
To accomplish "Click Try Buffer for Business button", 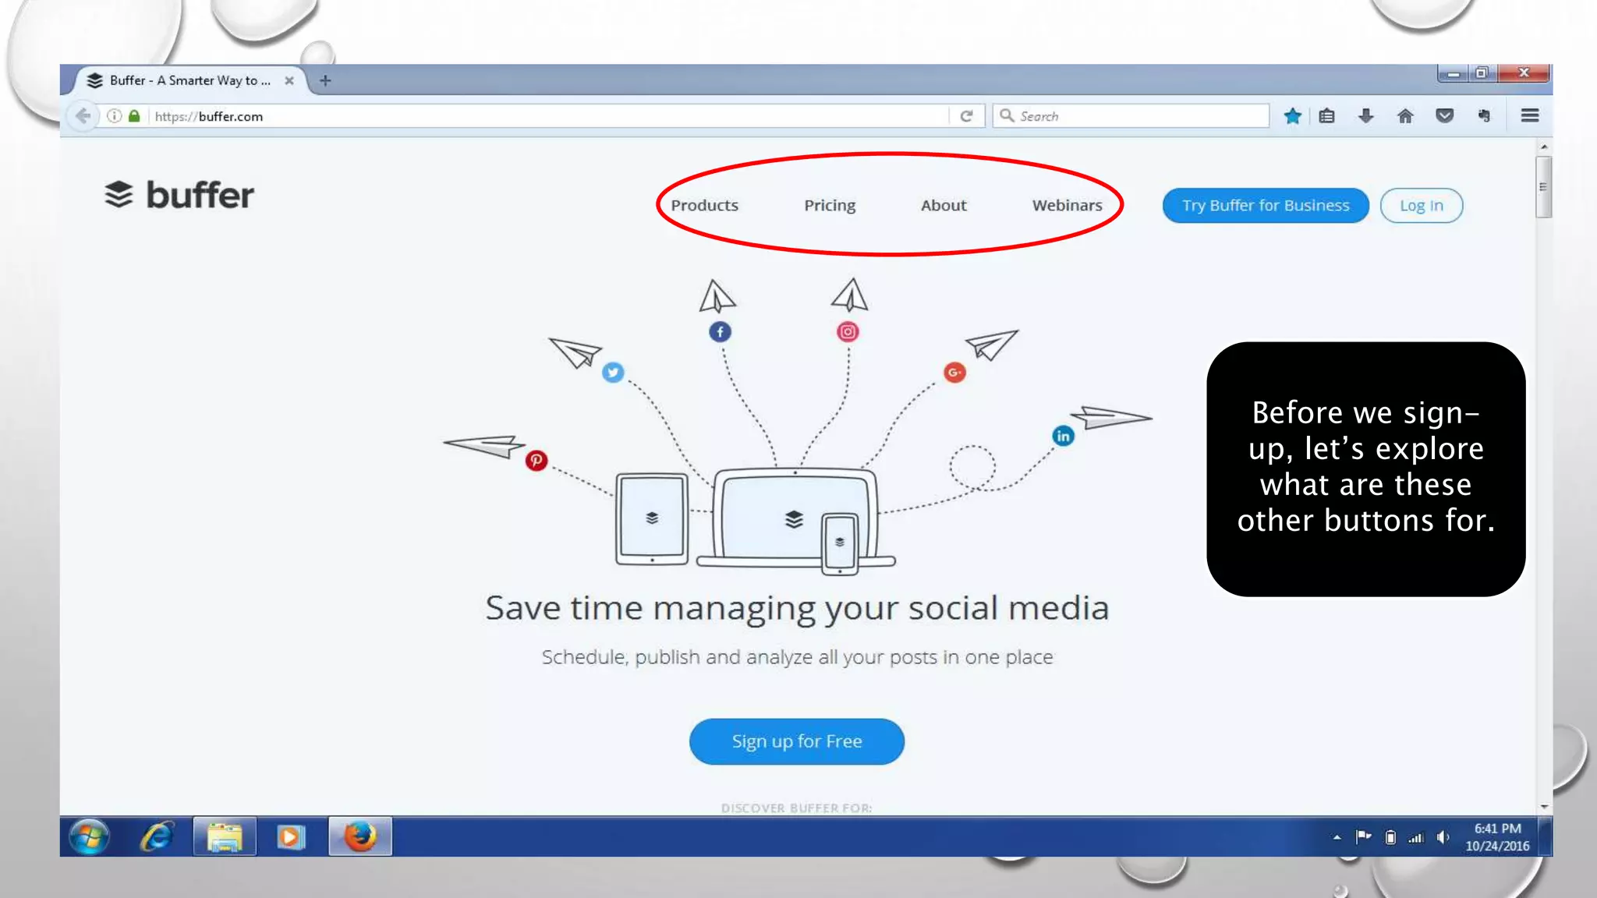I will pyautogui.click(x=1266, y=205).
